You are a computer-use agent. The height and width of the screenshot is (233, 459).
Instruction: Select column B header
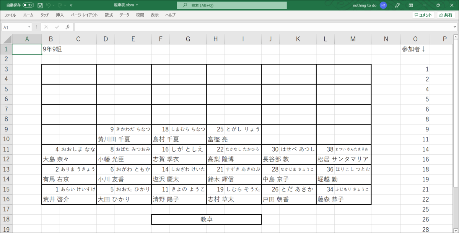point(51,39)
